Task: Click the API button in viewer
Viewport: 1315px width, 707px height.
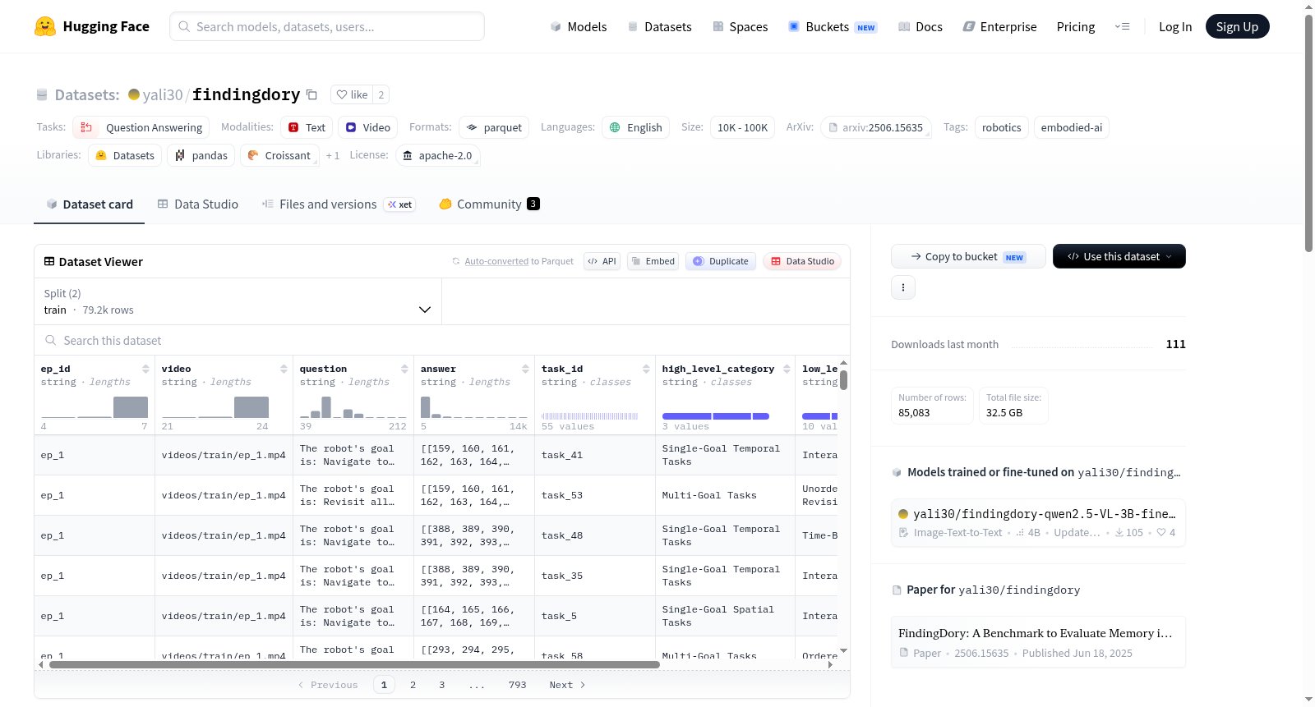Action: pyautogui.click(x=602, y=261)
